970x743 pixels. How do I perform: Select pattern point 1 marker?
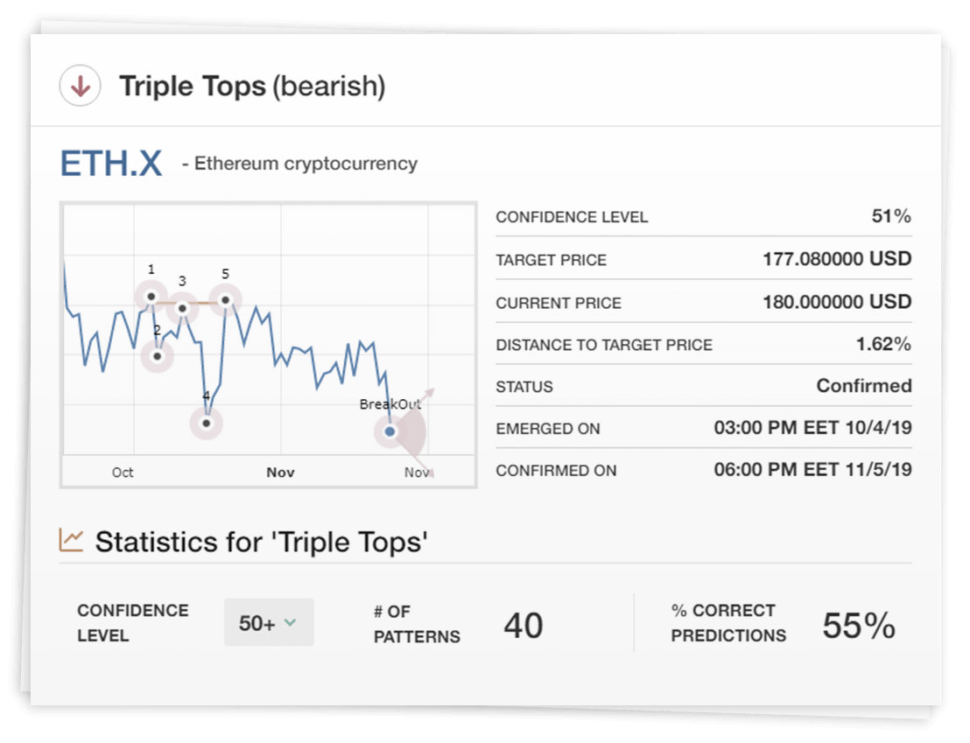pos(151,297)
